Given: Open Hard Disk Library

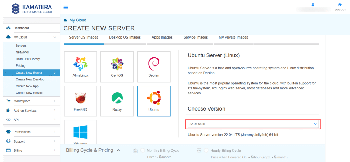Looking at the screenshot, I should click(x=28, y=59).
